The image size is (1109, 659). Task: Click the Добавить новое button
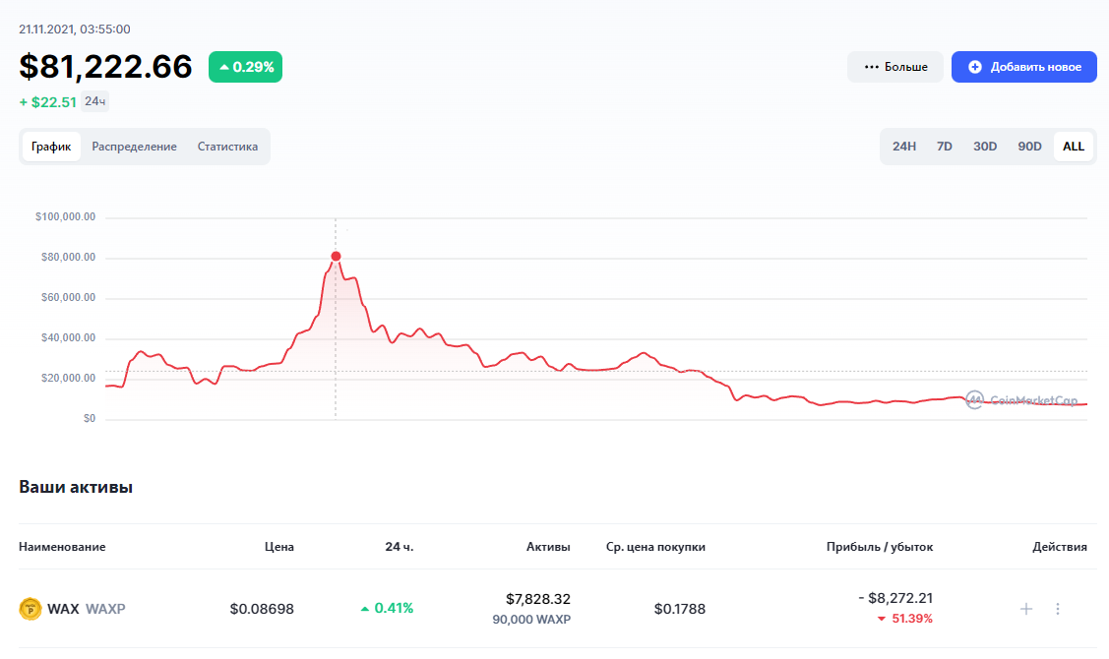click(x=1023, y=67)
